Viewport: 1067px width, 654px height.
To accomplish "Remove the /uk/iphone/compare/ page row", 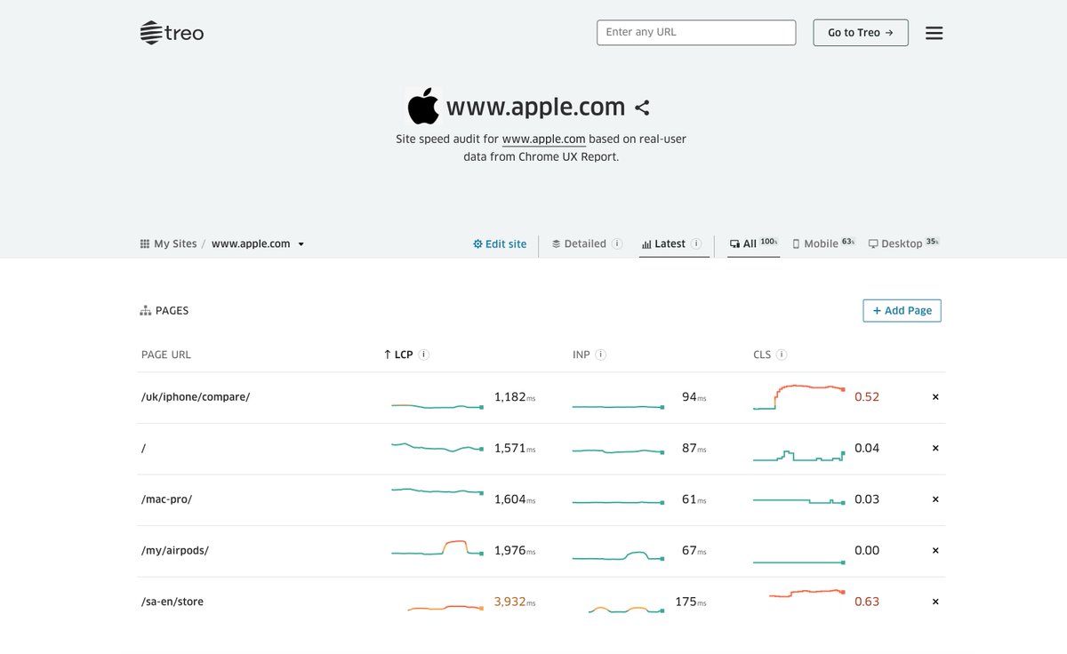I will [935, 397].
